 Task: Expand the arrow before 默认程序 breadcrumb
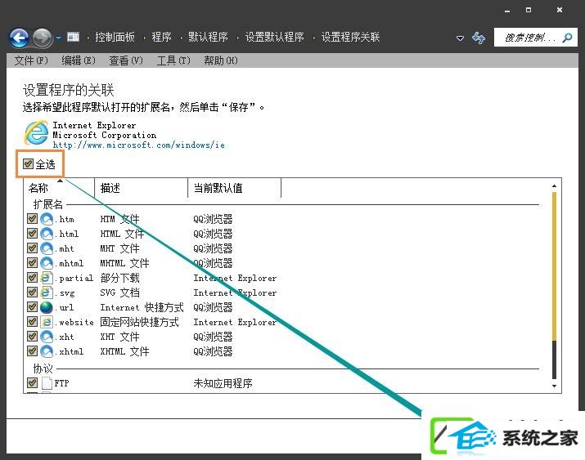point(181,38)
